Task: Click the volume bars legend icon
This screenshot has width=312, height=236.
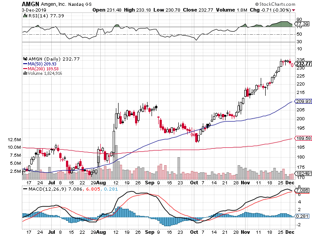Action: click(x=25, y=73)
